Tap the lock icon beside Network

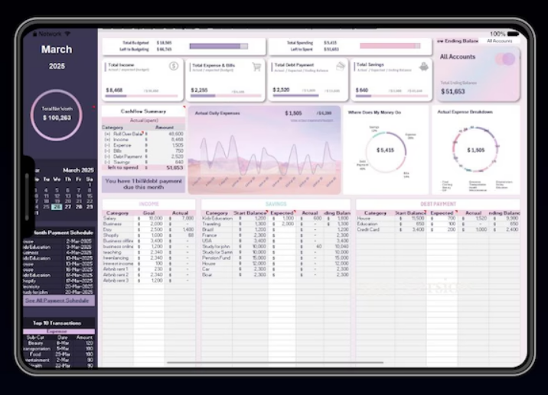[35, 34]
